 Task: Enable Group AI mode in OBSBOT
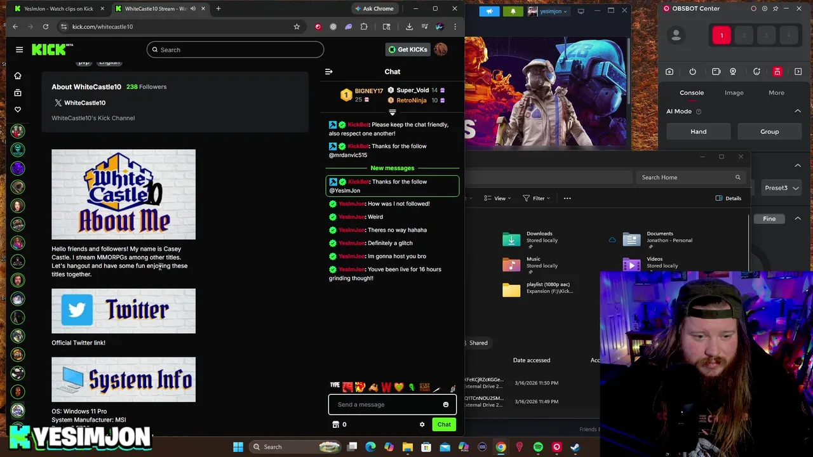770,131
